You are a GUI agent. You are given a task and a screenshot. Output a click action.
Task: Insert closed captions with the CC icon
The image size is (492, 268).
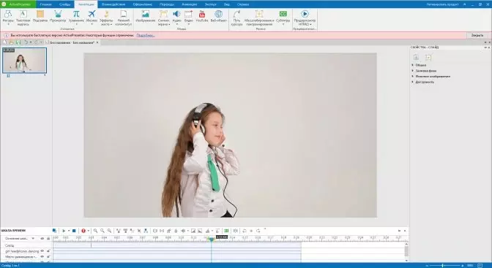[283, 14]
